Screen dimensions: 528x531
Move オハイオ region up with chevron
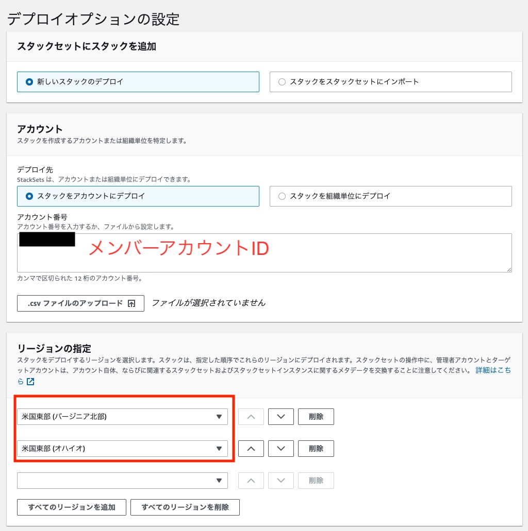pos(251,449)
